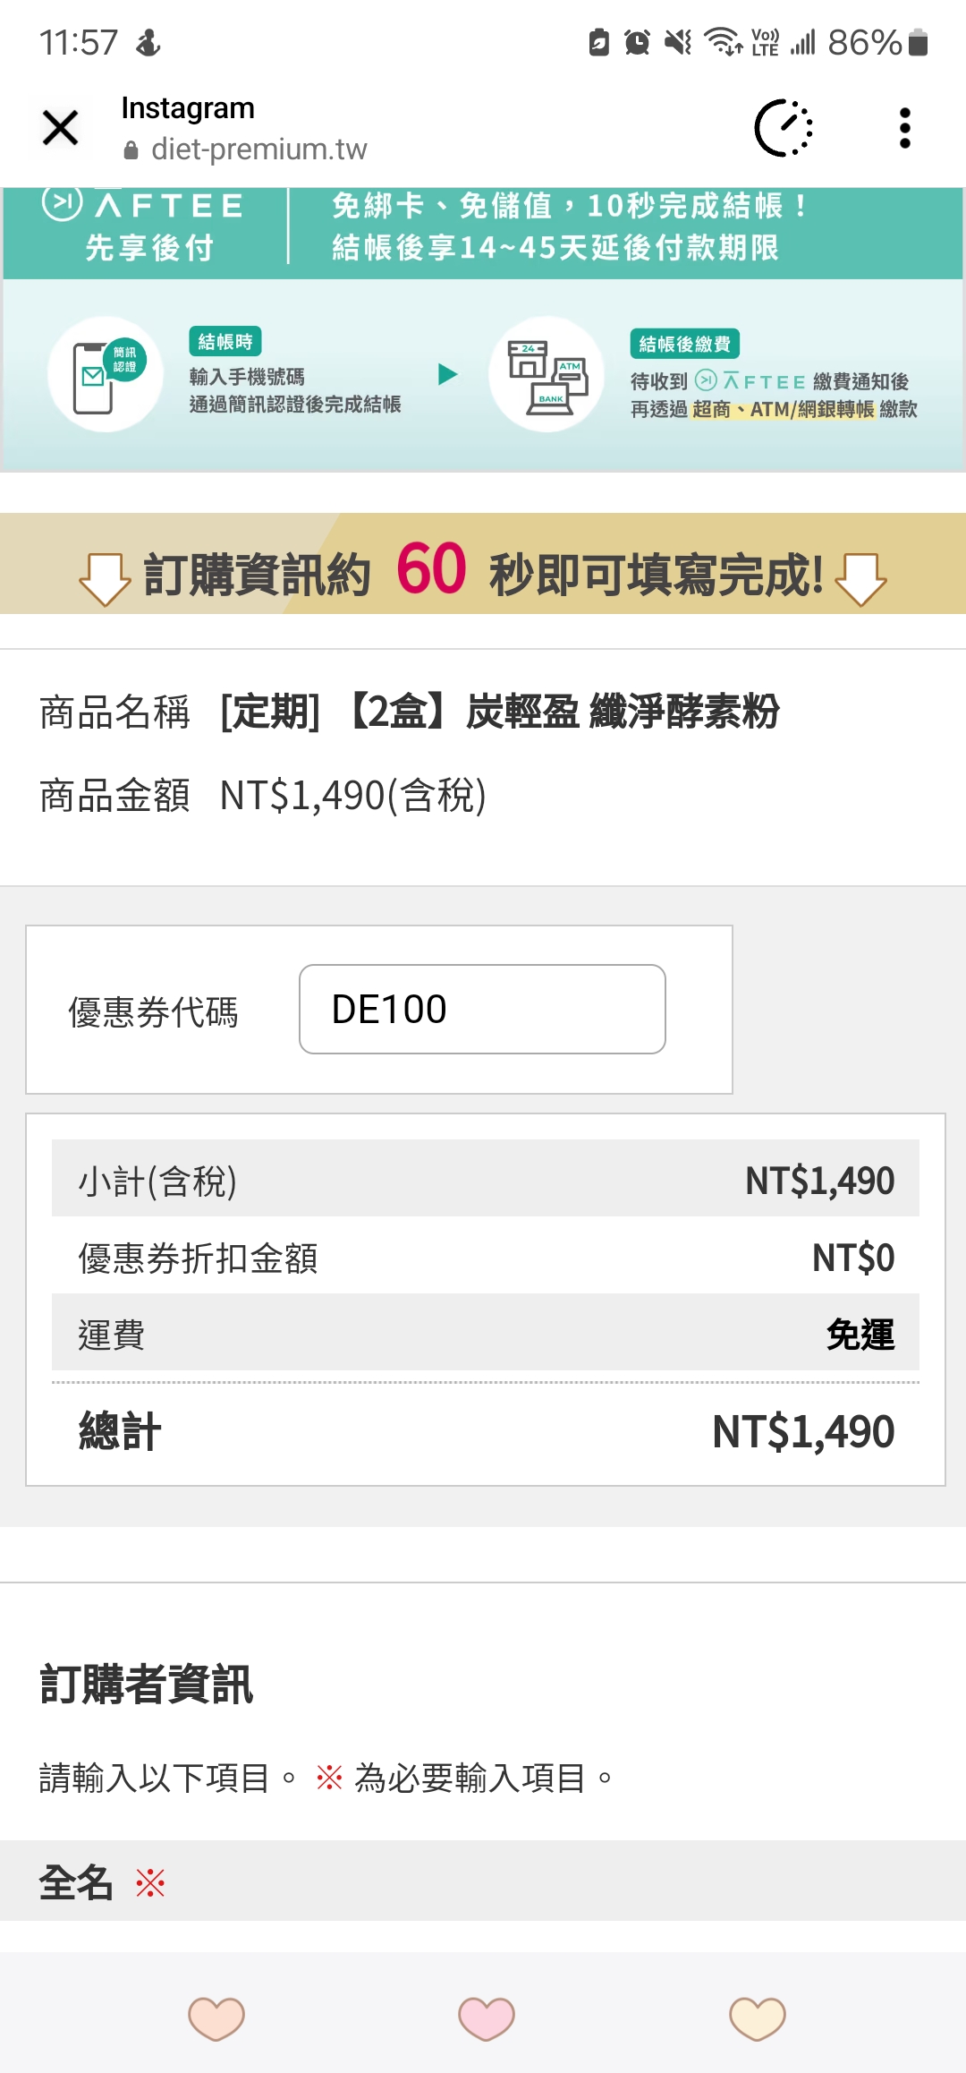Tap the SMS verification phone icon
The height and width of the screenshot is (2073, 966).
click(106, 375)
